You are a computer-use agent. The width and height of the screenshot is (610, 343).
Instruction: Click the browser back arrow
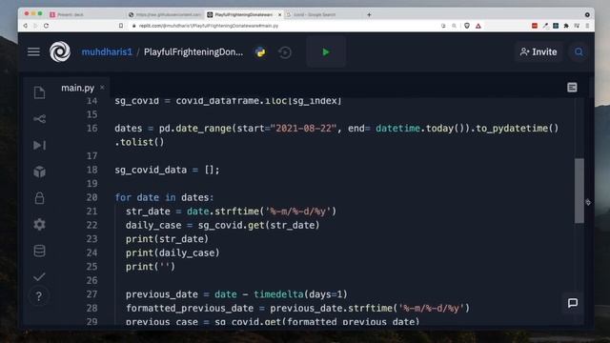click(x=26, y=26)
